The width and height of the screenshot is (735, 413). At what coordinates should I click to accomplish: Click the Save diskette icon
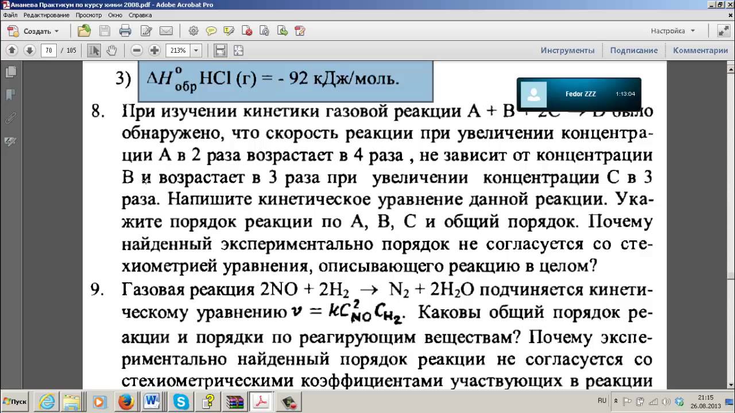[x=105, y=31]
